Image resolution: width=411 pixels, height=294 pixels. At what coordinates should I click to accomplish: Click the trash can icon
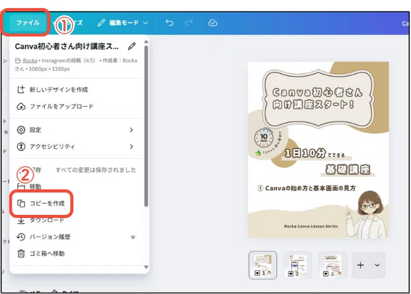[x=21, y=254]
